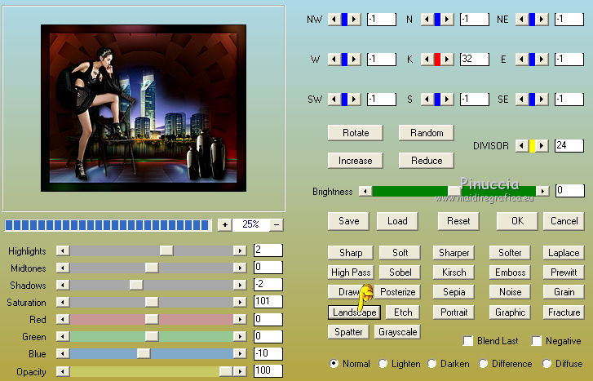Screen dimensions: 593x381
Task: Apply the Sepia preset
Action: [x=454, y=292]
